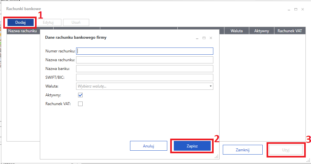
Task: Click the SWIFT/BIC text field
Action: [145, 77]
